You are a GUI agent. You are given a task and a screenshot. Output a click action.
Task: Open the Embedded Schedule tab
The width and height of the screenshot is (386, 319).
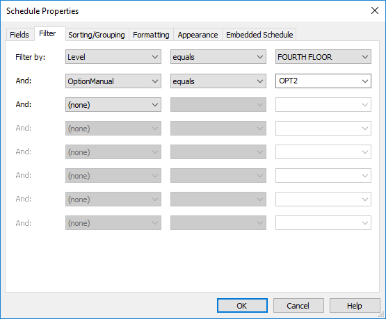click(259, 35)
